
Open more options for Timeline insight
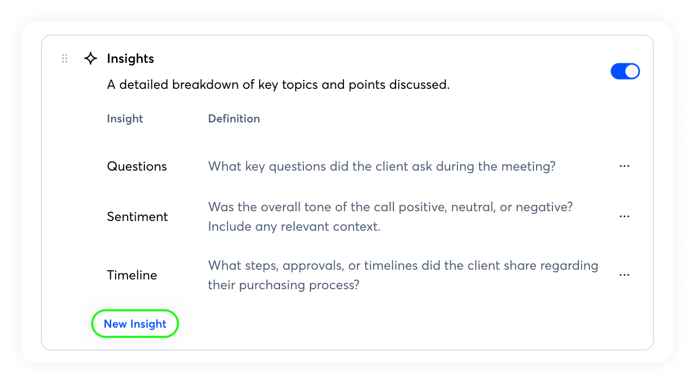[x=624, y=275]
